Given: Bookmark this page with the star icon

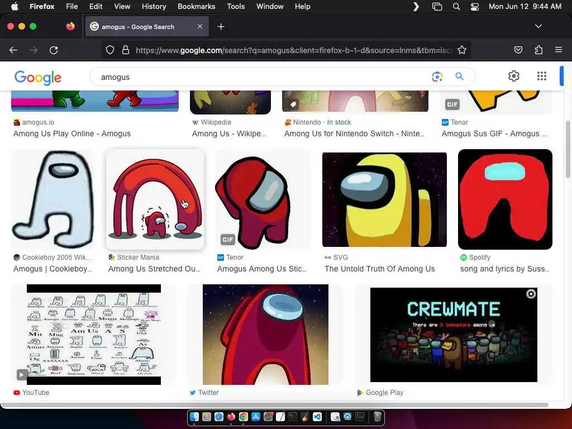Looking at the screenshot, I should pos(462,50).
